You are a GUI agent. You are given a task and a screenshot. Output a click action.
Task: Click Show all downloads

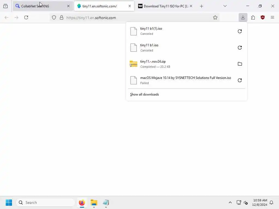[144, 94]
